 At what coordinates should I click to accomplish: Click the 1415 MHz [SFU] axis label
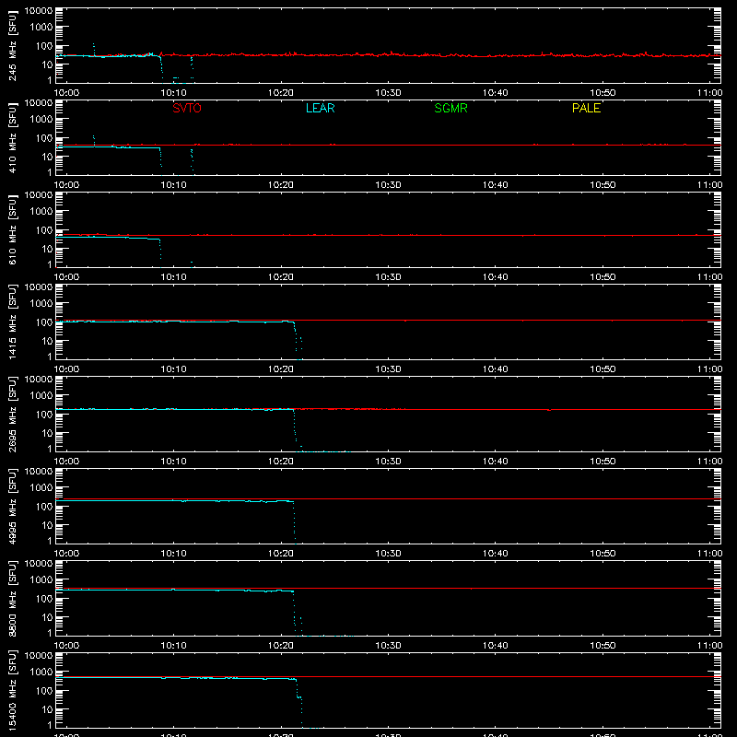[12, 322]
